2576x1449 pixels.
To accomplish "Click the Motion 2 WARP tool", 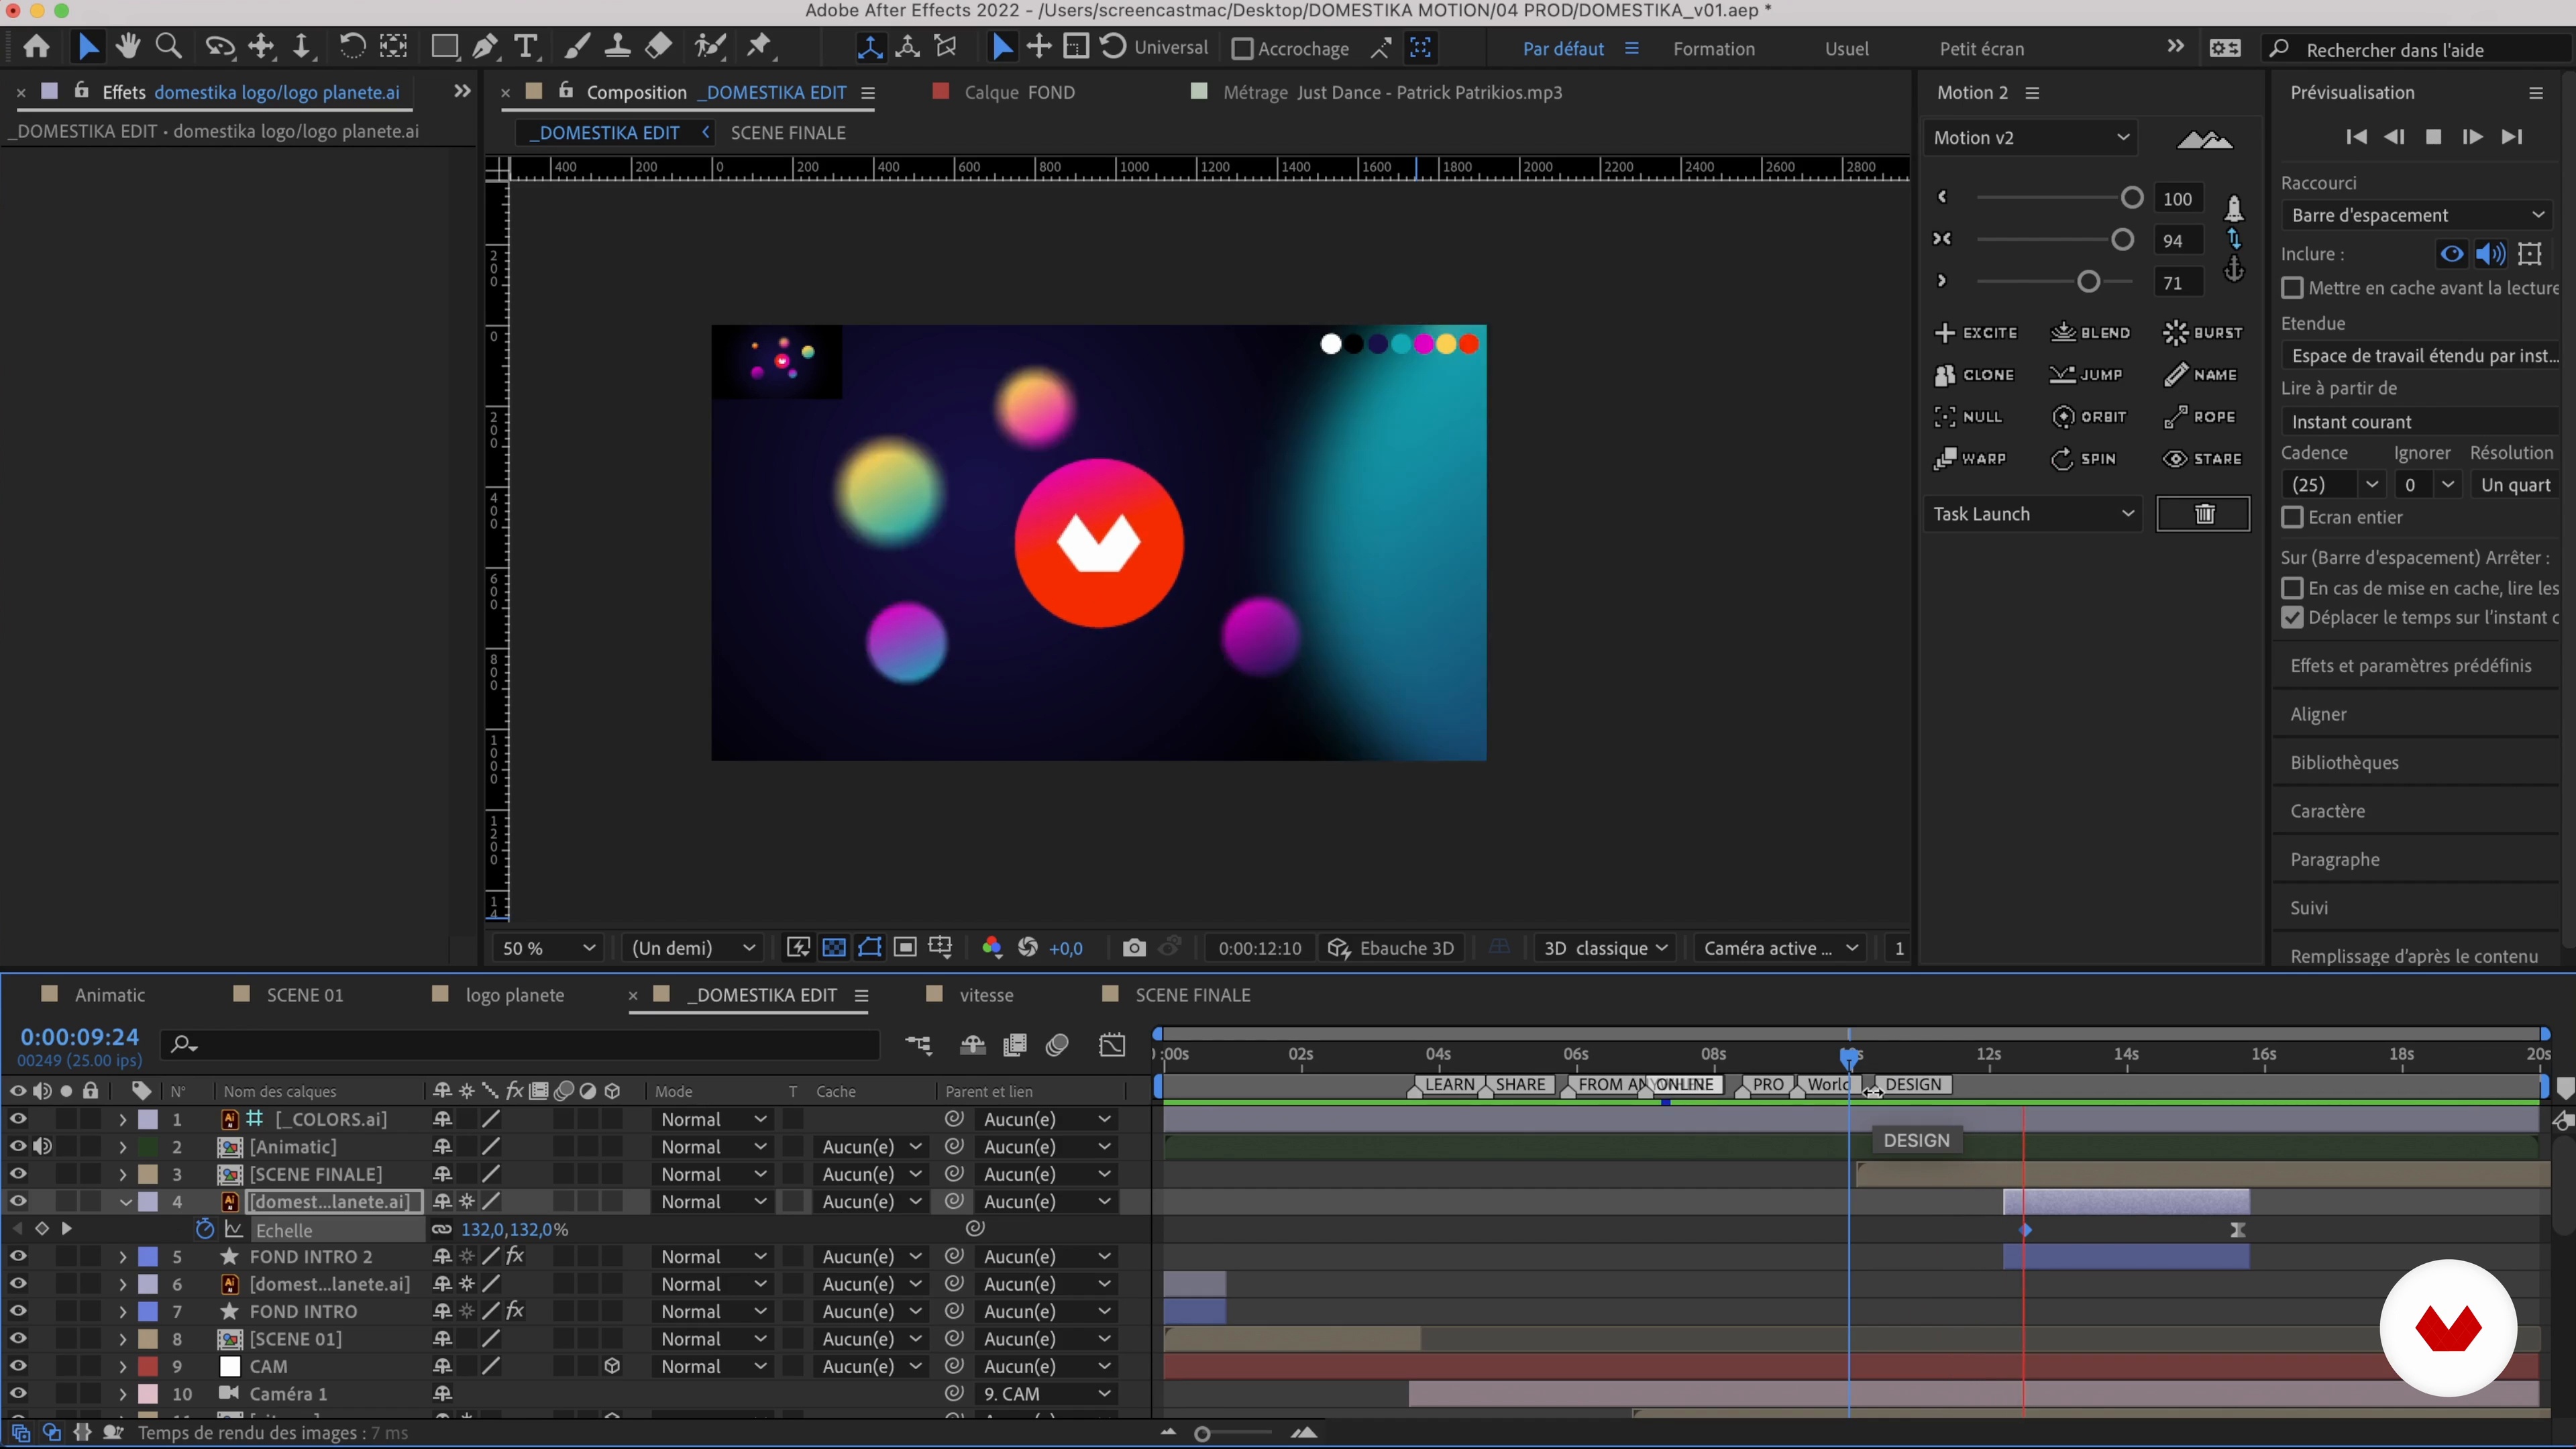I will tap(1971, 459).
